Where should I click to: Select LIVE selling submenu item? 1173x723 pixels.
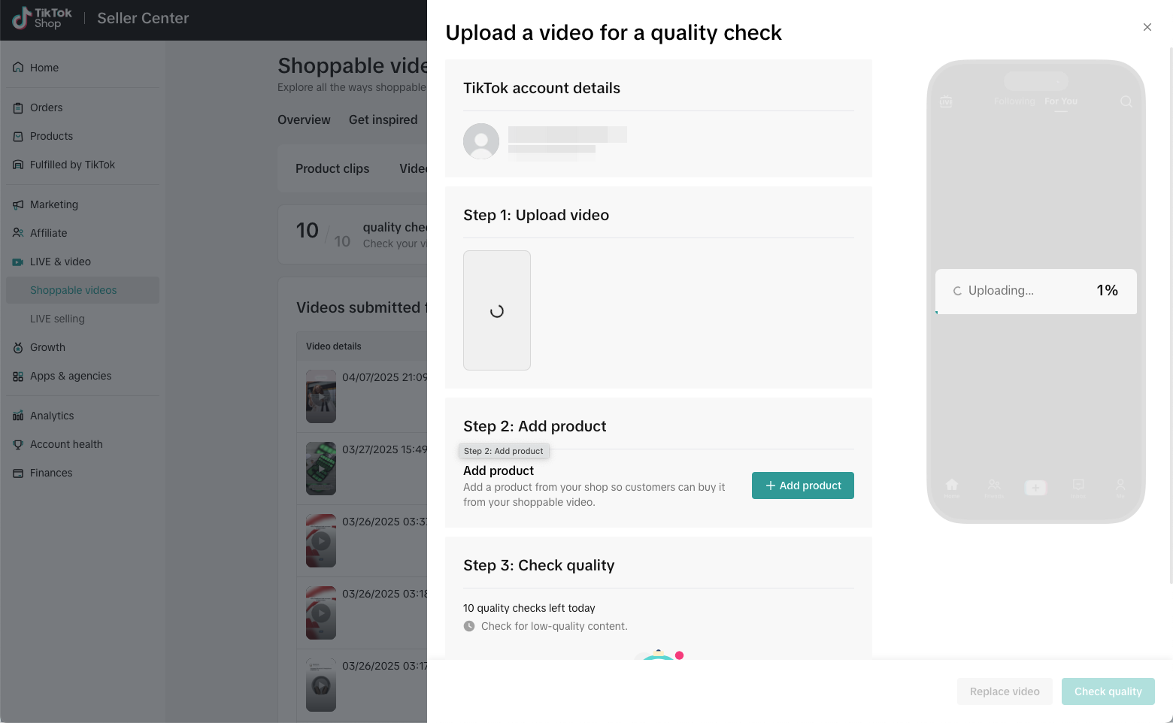[x=57, y=319]
